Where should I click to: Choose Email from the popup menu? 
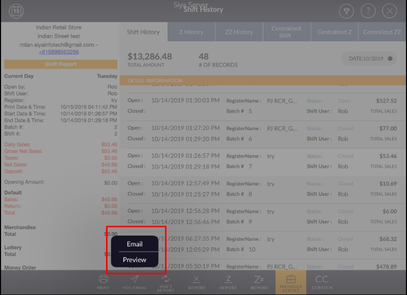click(134, 244)
